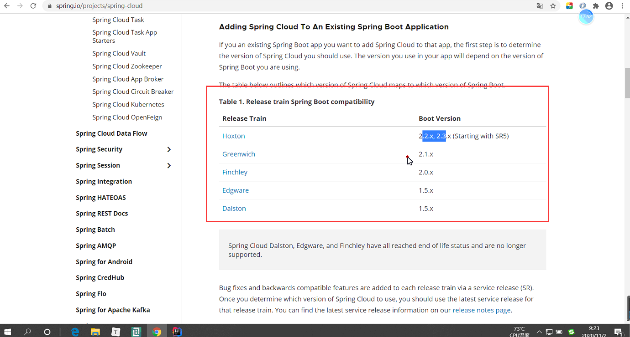Open the Edgware release train link

point(236,190)
